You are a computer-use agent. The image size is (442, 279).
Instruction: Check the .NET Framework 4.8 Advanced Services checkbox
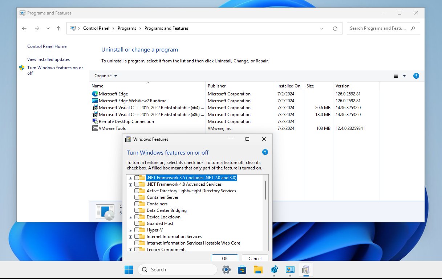(137, 184)
